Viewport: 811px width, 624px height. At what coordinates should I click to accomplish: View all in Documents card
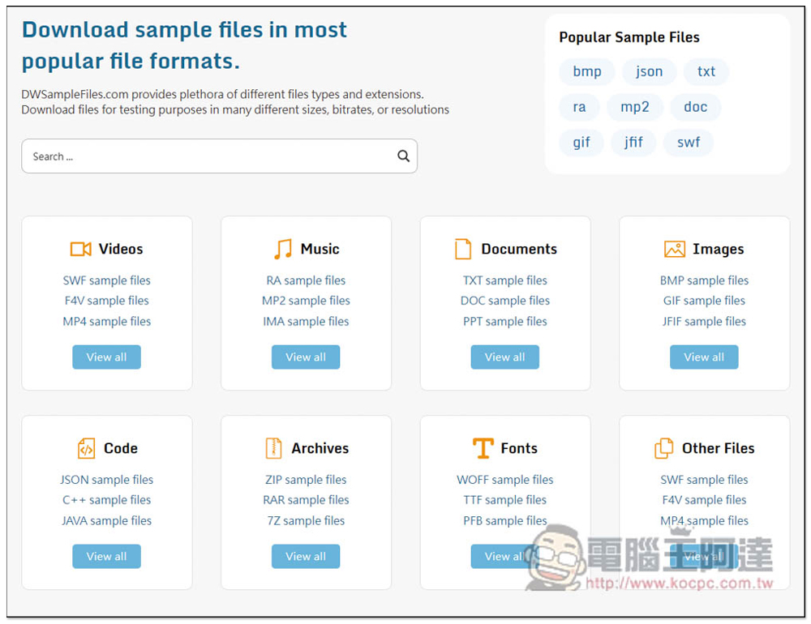point(504,357)
